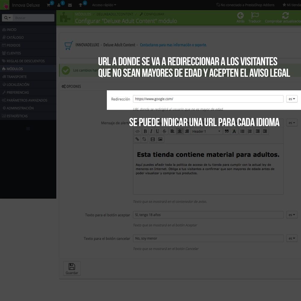The width and height of the screenshot is (301, 301).
Task: Open ESTADÍSTICAS in sidebar
Action: [x=28, y=116]
